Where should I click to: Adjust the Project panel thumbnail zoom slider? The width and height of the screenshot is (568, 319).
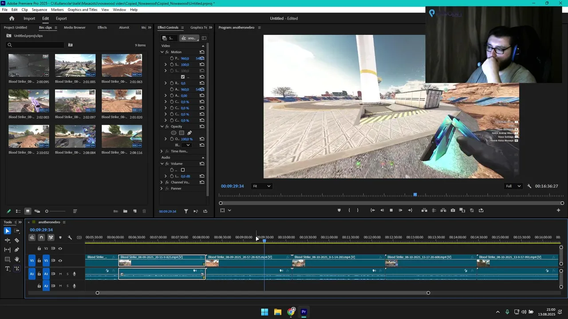point(55,211)
